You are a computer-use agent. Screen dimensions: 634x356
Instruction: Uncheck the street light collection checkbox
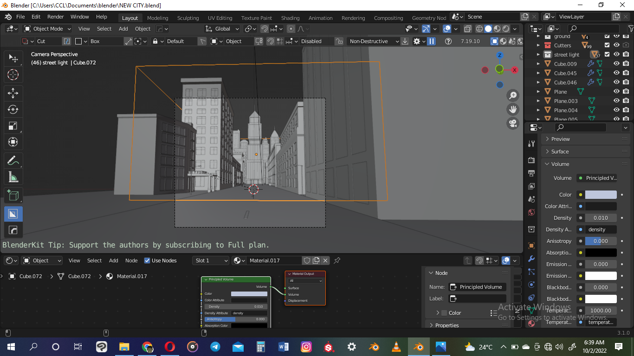[607, 55]
